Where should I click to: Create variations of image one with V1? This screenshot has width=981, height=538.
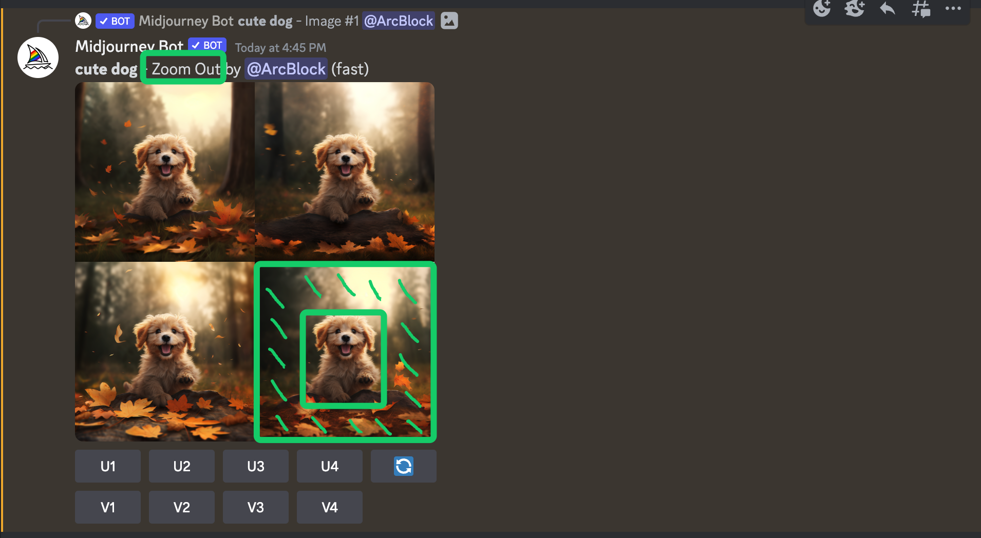108,507
